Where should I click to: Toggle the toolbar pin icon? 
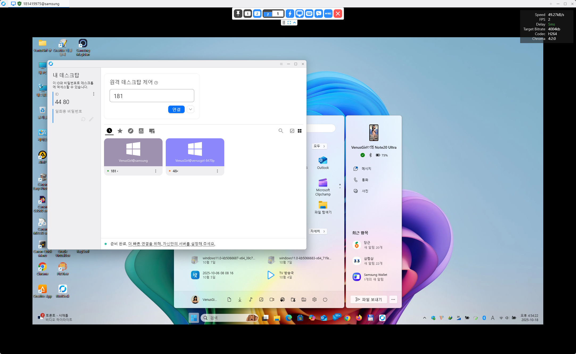pos(238,14)
